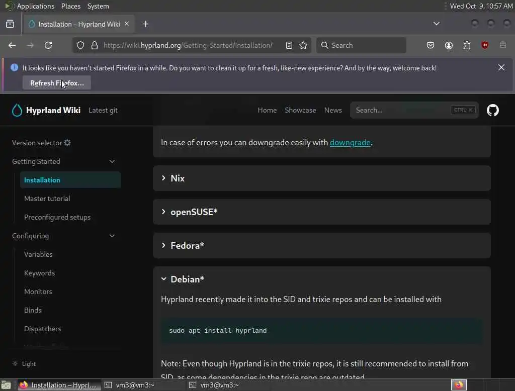Screen dimensions: 515x391
Task: Switch to Light theme toggle
Action: click(x=24, y=364)
